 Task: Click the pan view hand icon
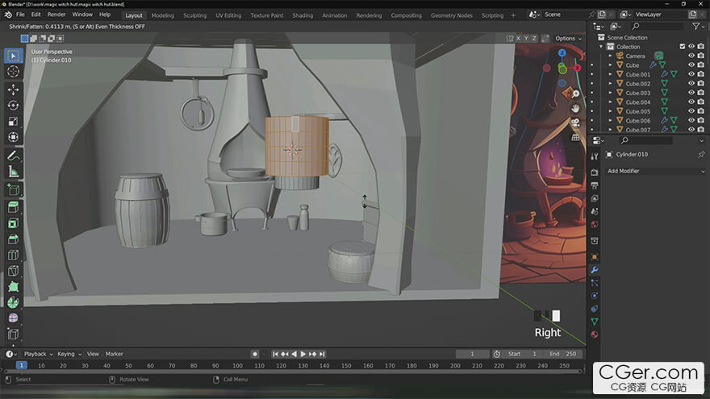click(x=575, y=108)
